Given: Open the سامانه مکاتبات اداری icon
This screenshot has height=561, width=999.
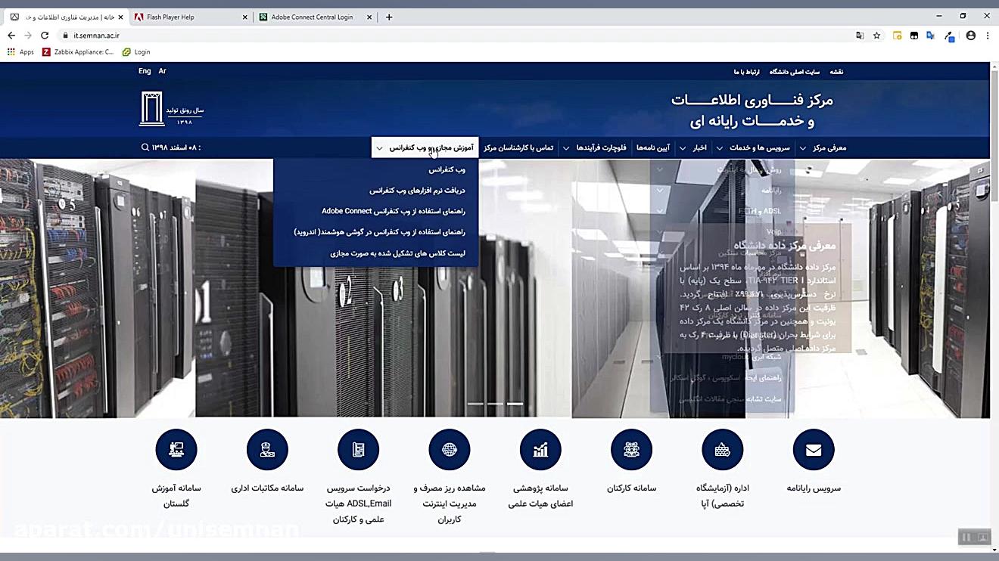Looking at the screenshot, I should (267, 449).
